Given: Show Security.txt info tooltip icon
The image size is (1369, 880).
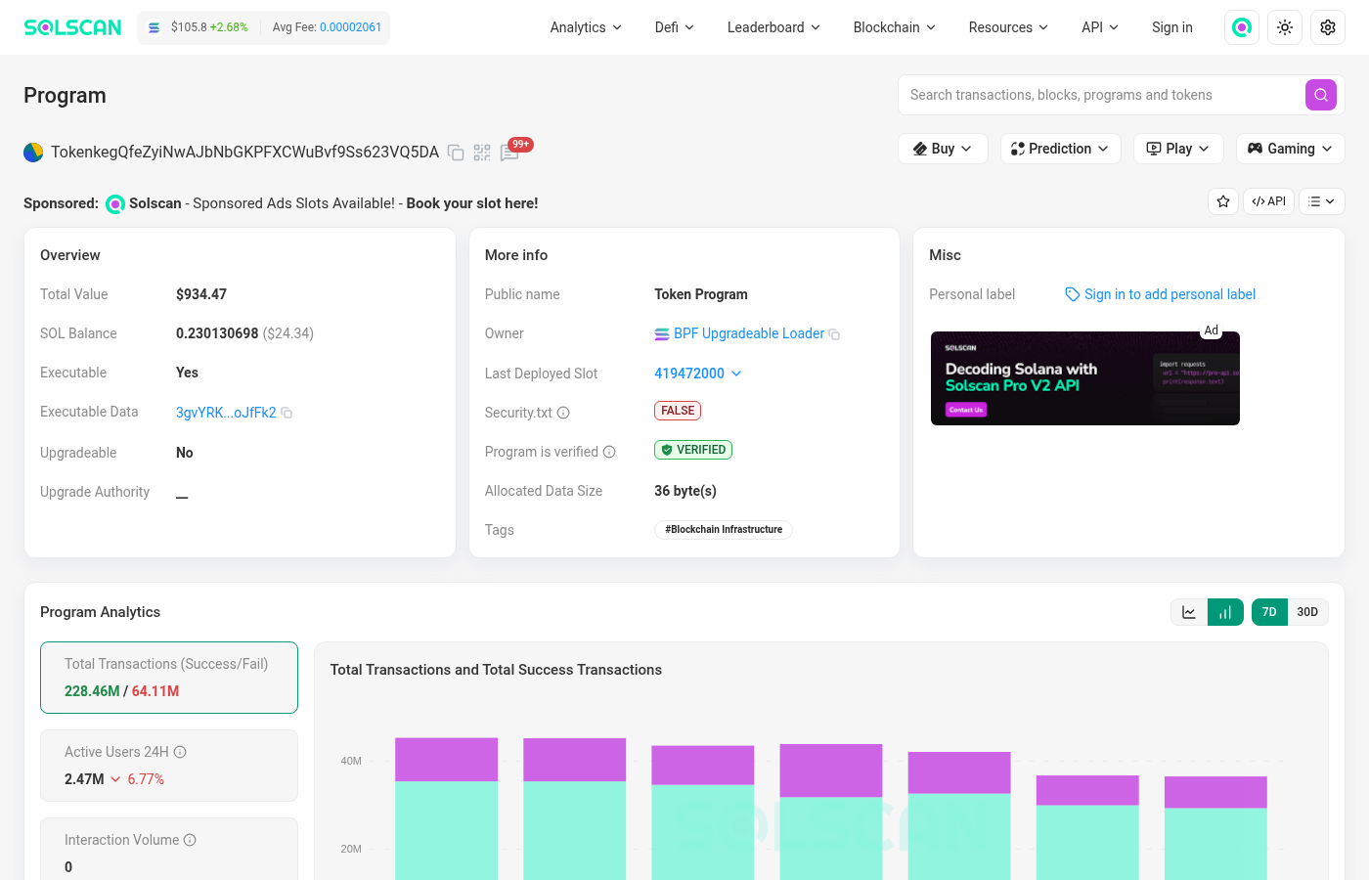Looking at the screenshot, I should [563, 413].
